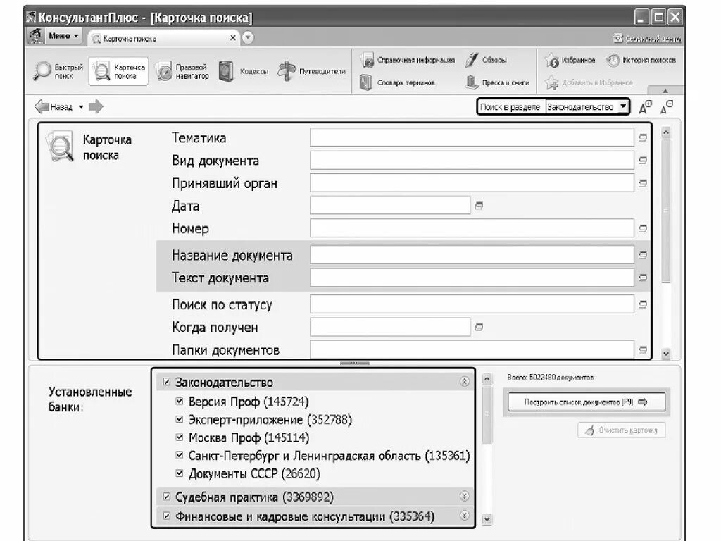Click banks list scrollbar down arrow
The width and height of the screenshot is (721, 541).
[487, 519]
